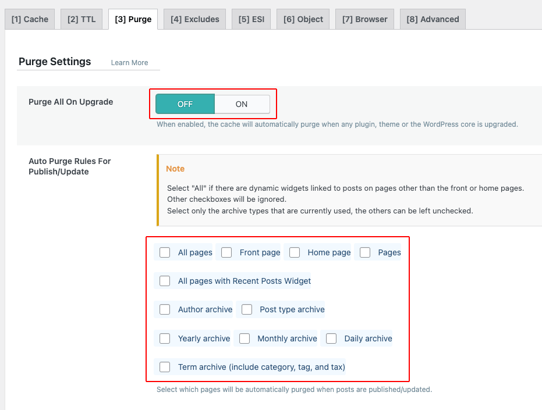Image resolution: width=542 pixels, height=410 pixels.
Task: Check the All pages checkbox
Action: point(165,252)
